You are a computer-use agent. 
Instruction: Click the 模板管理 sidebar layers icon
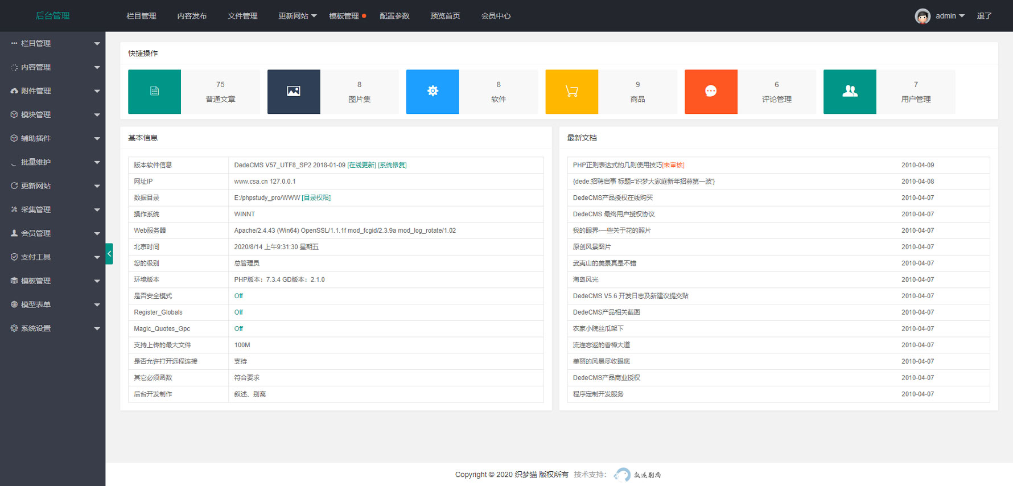[x=14, y=281]
